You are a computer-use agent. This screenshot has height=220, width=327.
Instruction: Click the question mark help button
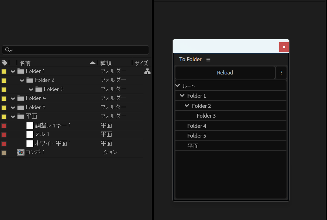[281, 73]
